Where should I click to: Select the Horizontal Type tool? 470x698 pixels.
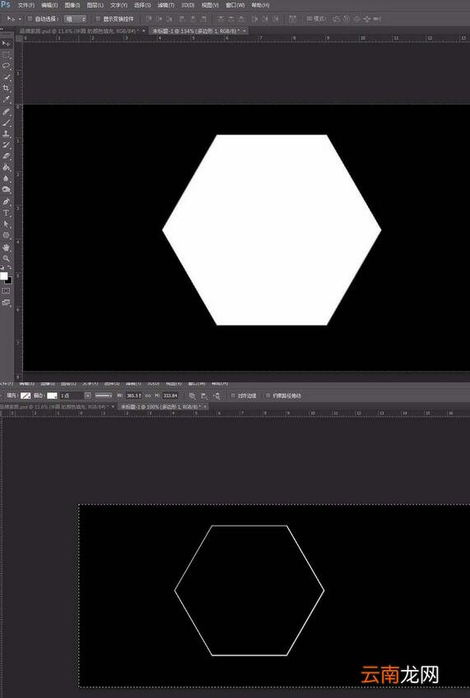coord(6,213)
